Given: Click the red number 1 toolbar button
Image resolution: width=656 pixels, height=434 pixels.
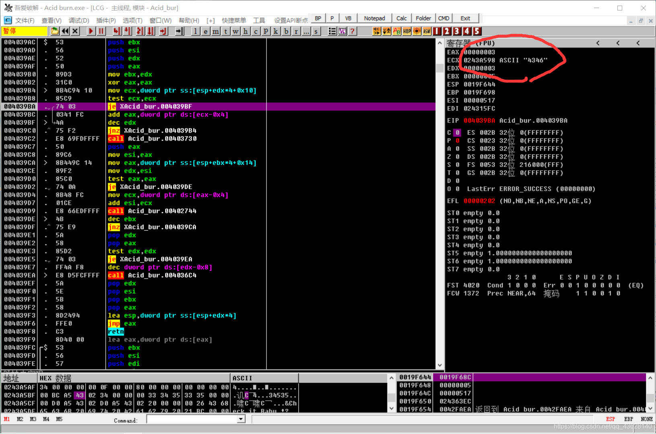Looking at the screenshot, I should pos(437,31).
